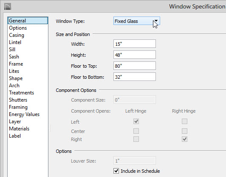Open the Lites panel
Image resolution: width=226 pixels, height=177 pixels.
click(14, 71)
